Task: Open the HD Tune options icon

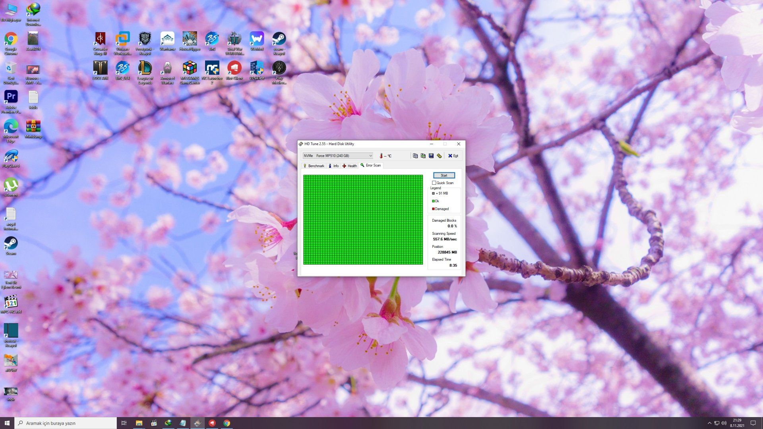Action: [x=439, y=156]
